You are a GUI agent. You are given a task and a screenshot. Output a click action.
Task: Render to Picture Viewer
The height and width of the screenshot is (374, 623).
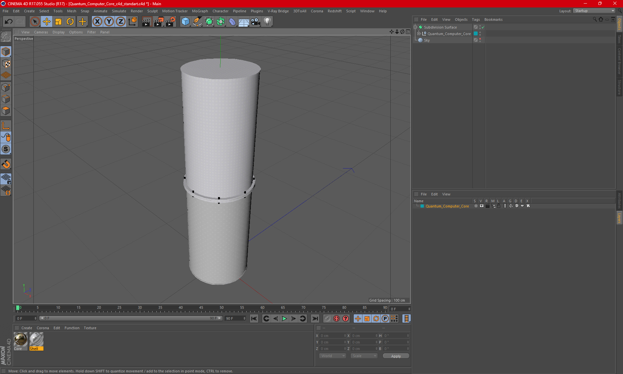pos(159,22)
